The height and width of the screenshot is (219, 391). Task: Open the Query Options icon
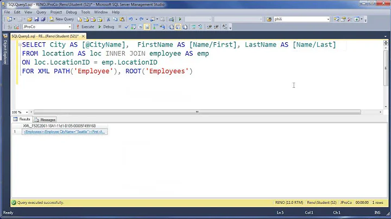[x=141, y=27]
